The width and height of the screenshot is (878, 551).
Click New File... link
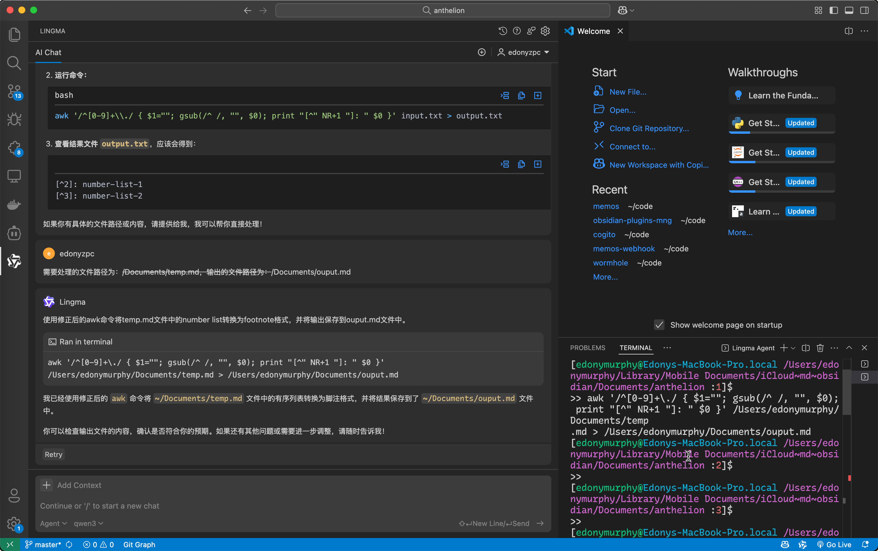(628, 92)
